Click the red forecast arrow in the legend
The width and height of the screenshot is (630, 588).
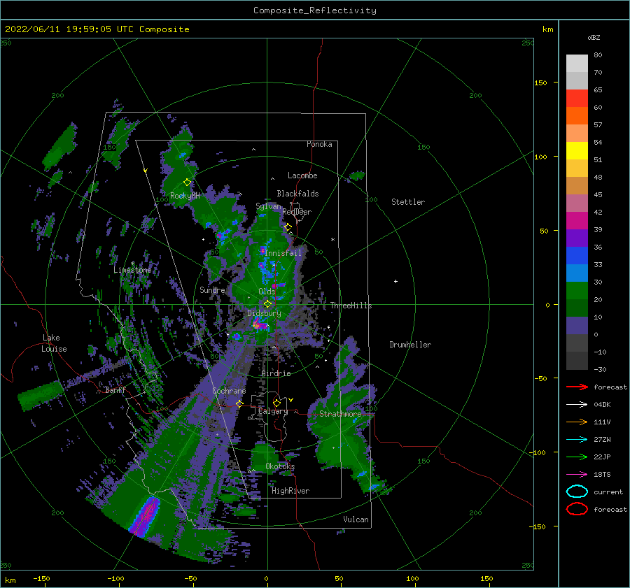click(x=577, y=387)
